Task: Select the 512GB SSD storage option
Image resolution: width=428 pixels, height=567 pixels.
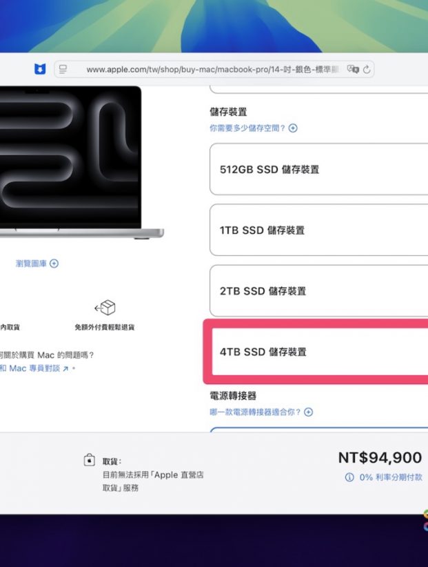Action: pos(318,170)
